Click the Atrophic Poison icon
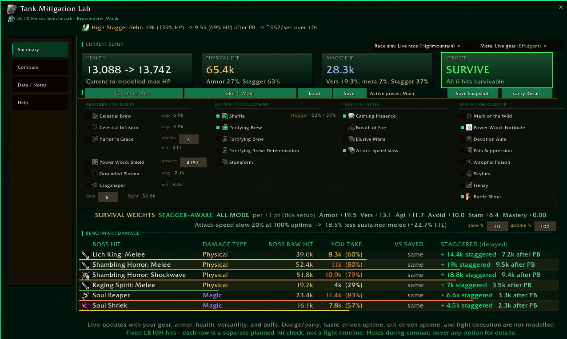Screen dimensions: 567x339 pyautogui.click(x=469, y=162)
